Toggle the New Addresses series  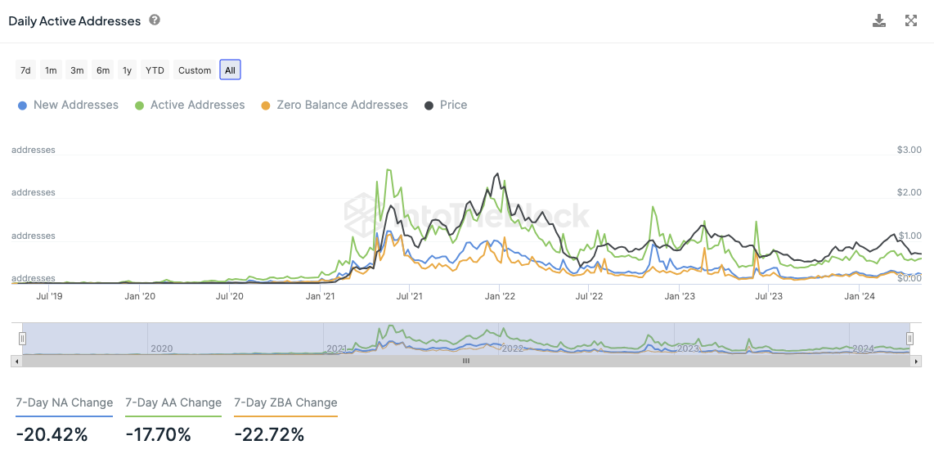[x=68, y=105]
